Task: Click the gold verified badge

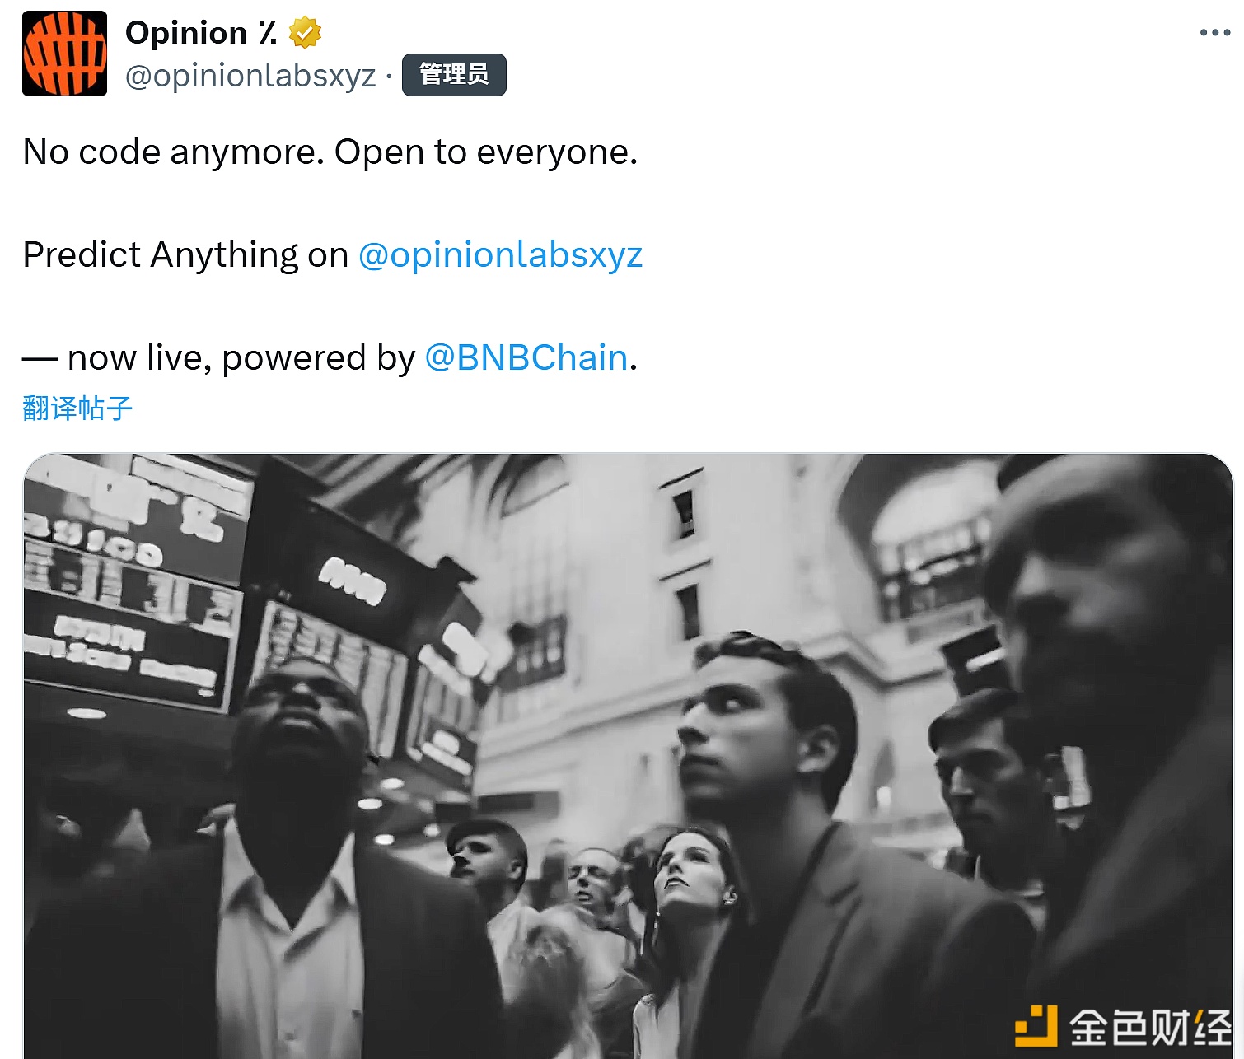Action: click(305, 33)
